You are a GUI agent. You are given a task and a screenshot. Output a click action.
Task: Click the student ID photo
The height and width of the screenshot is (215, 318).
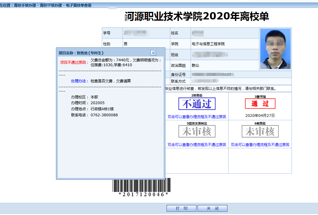[x=275, y=49]
